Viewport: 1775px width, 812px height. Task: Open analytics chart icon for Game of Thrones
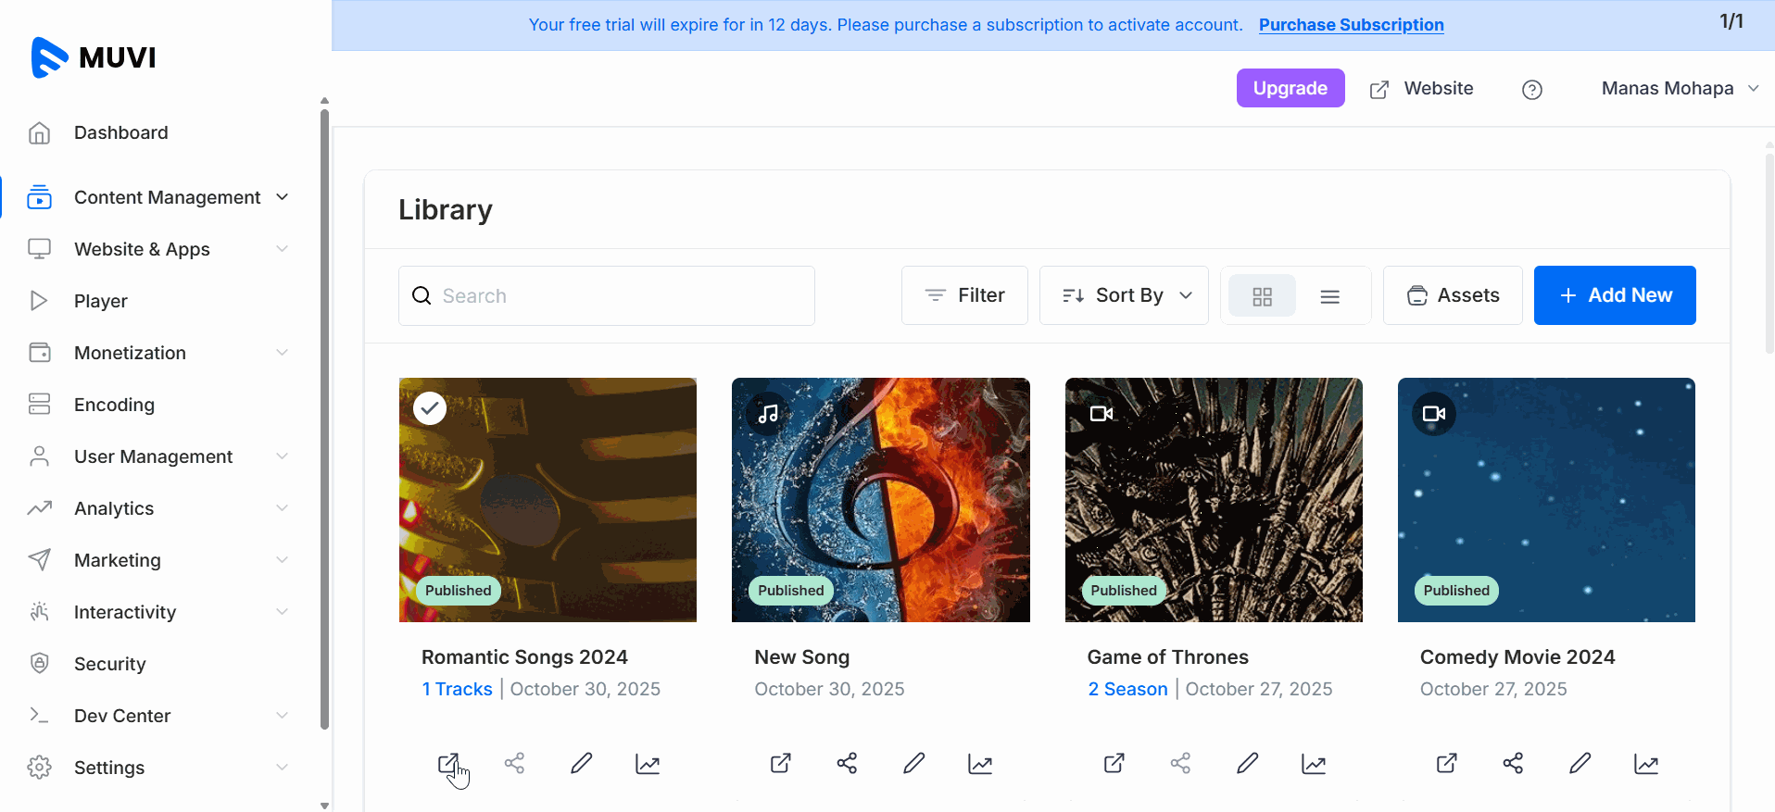coord(1314,764)
